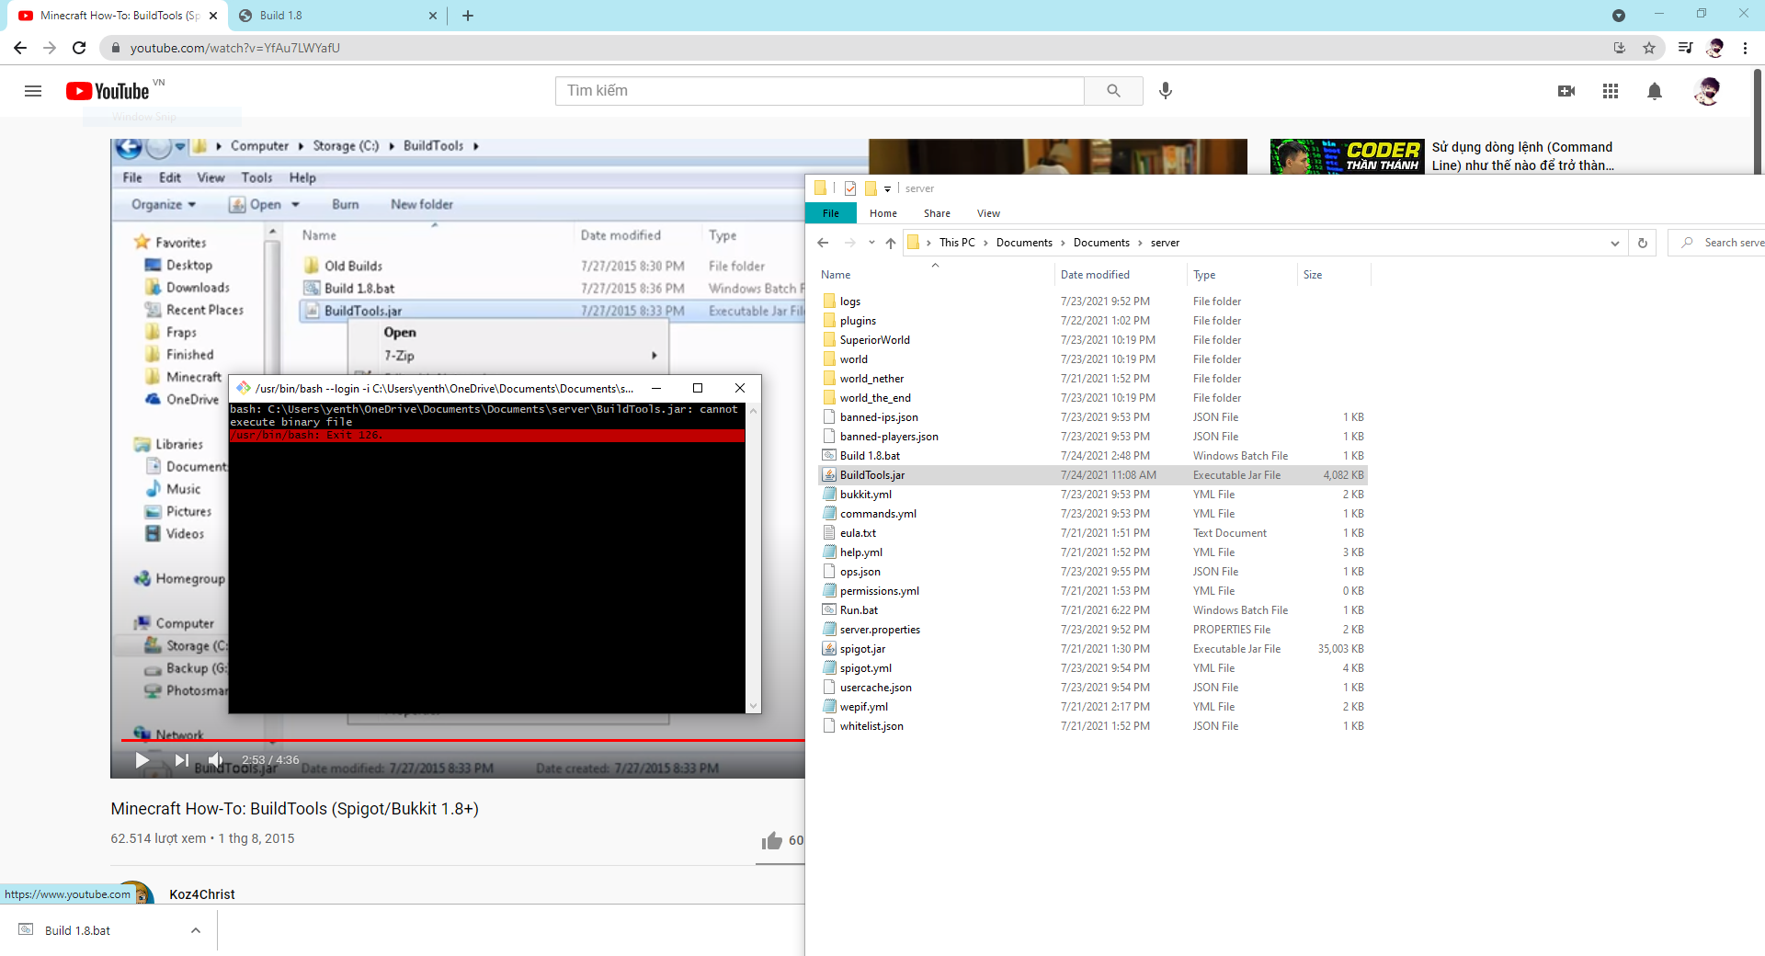This screenshot has height=956, width=1765.
Task: Expand the address bar history dropdown in Explorer
Action: [1614, 243]
